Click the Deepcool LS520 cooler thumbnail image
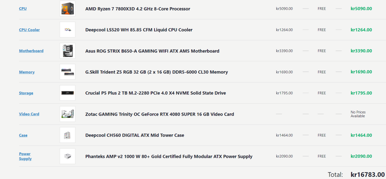 coord(67,30)
